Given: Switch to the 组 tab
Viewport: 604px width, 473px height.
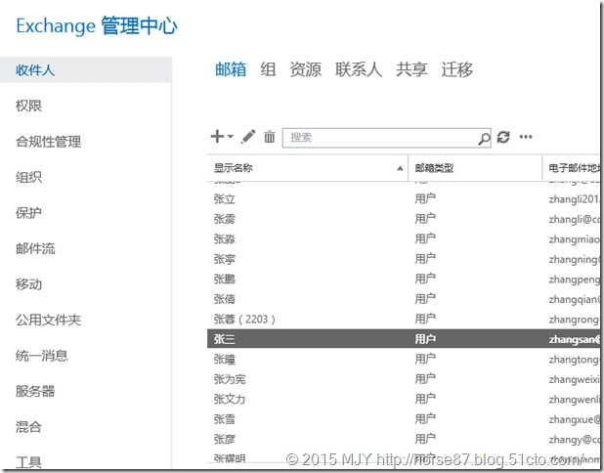Looking at the screenshot, I should pos(268,69).
